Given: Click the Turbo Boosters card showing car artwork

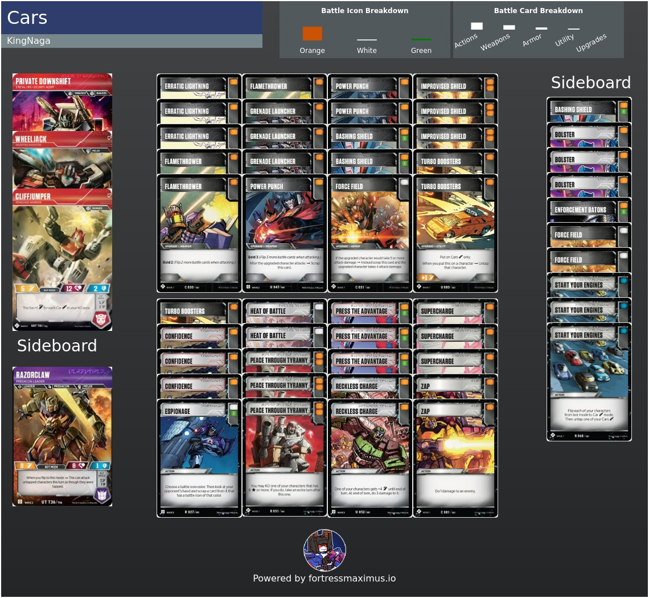Looking at the screenshot, I should pyautogui.click(x=455, y=234).
